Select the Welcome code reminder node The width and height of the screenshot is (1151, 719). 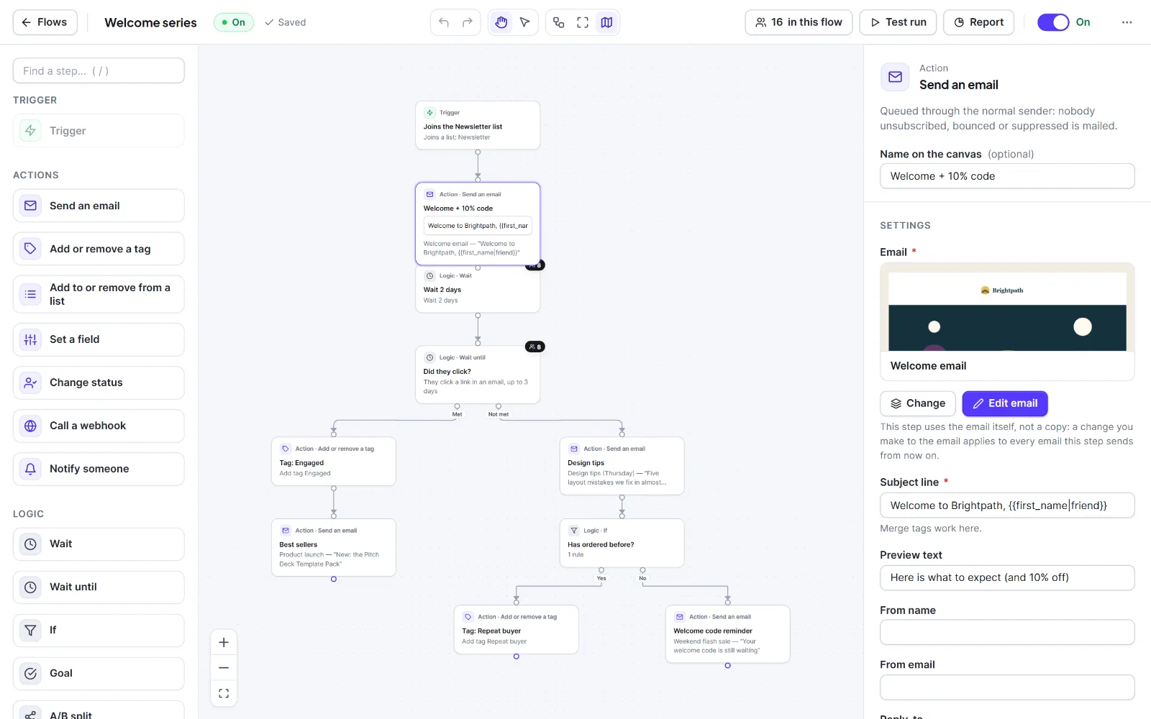click(727, 634)
